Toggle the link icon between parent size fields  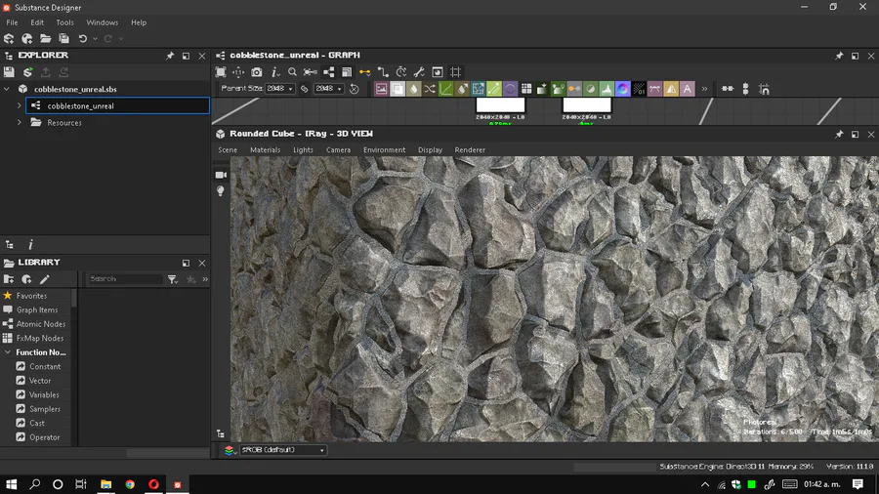point(305,89)
